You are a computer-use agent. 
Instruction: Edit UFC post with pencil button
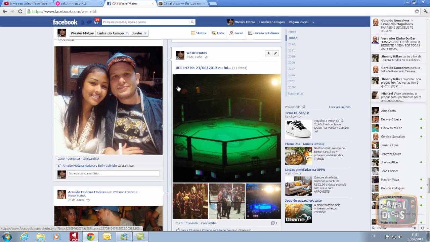click(275, 53)
